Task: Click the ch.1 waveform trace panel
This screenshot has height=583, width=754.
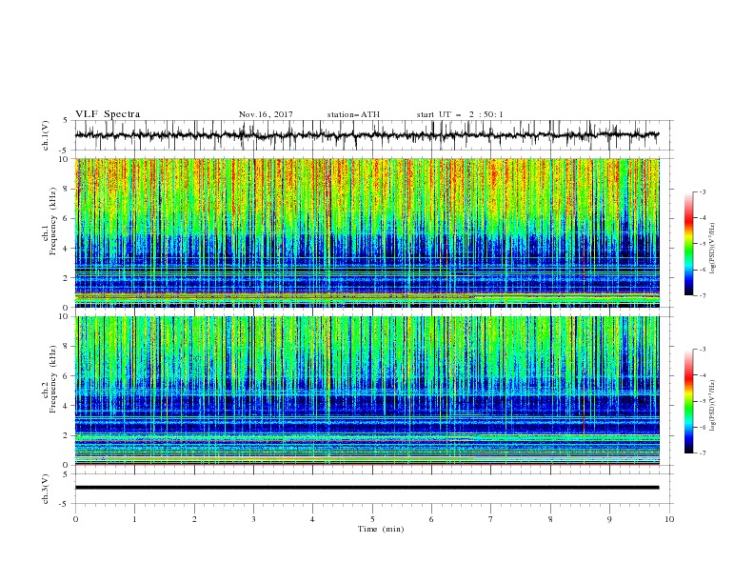Action: [373, 135]
